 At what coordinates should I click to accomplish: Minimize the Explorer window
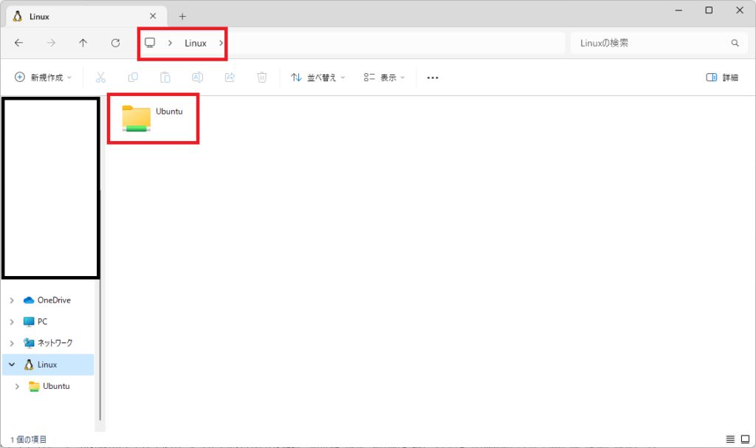click(678, 10)
